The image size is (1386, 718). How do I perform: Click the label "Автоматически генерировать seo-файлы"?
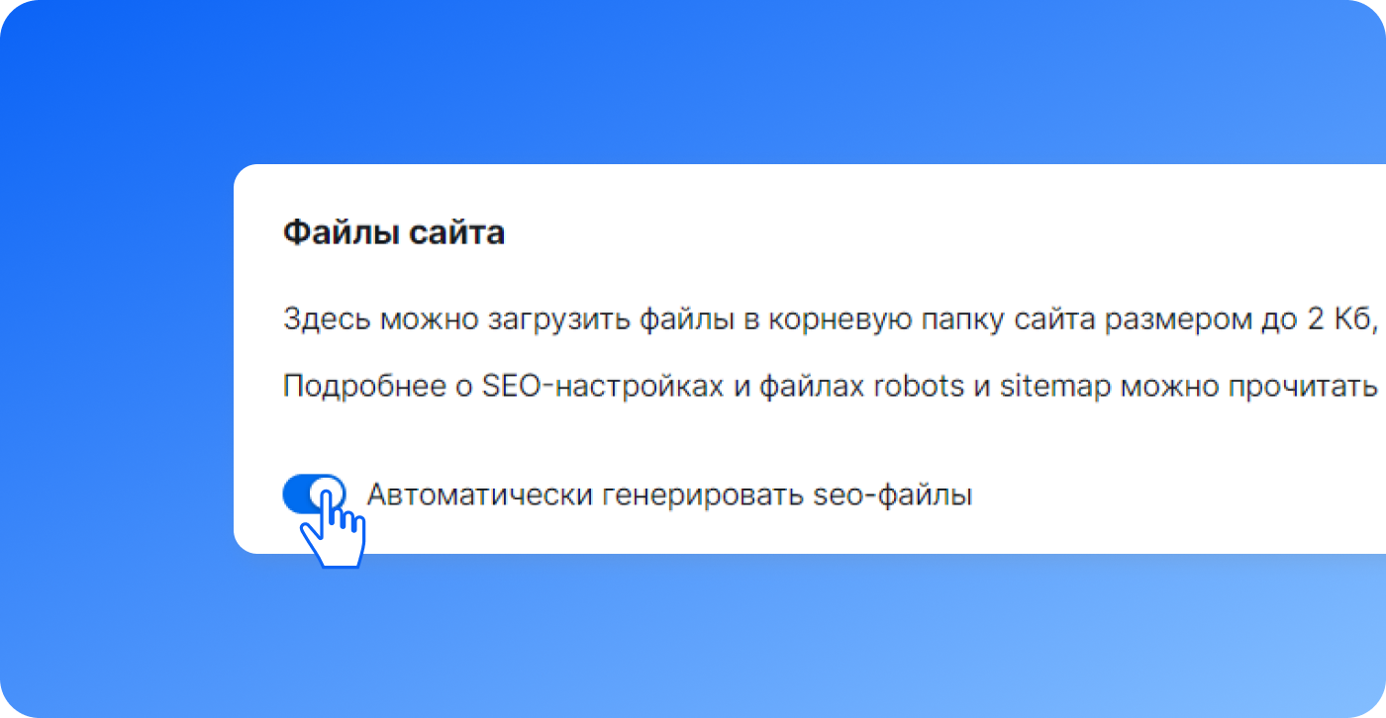click(x=669, y=494)
